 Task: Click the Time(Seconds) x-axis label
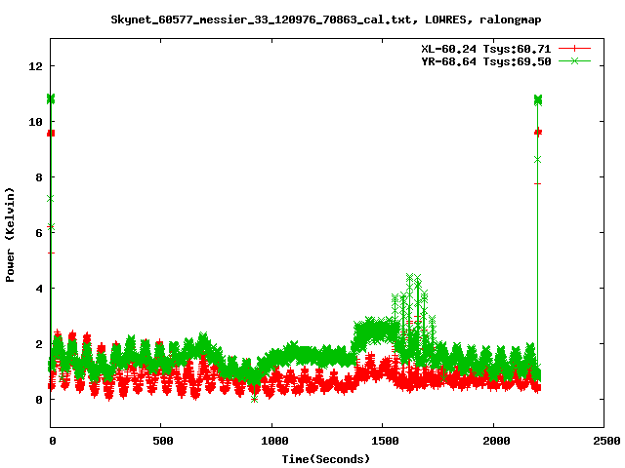click(x=325, y=459)
